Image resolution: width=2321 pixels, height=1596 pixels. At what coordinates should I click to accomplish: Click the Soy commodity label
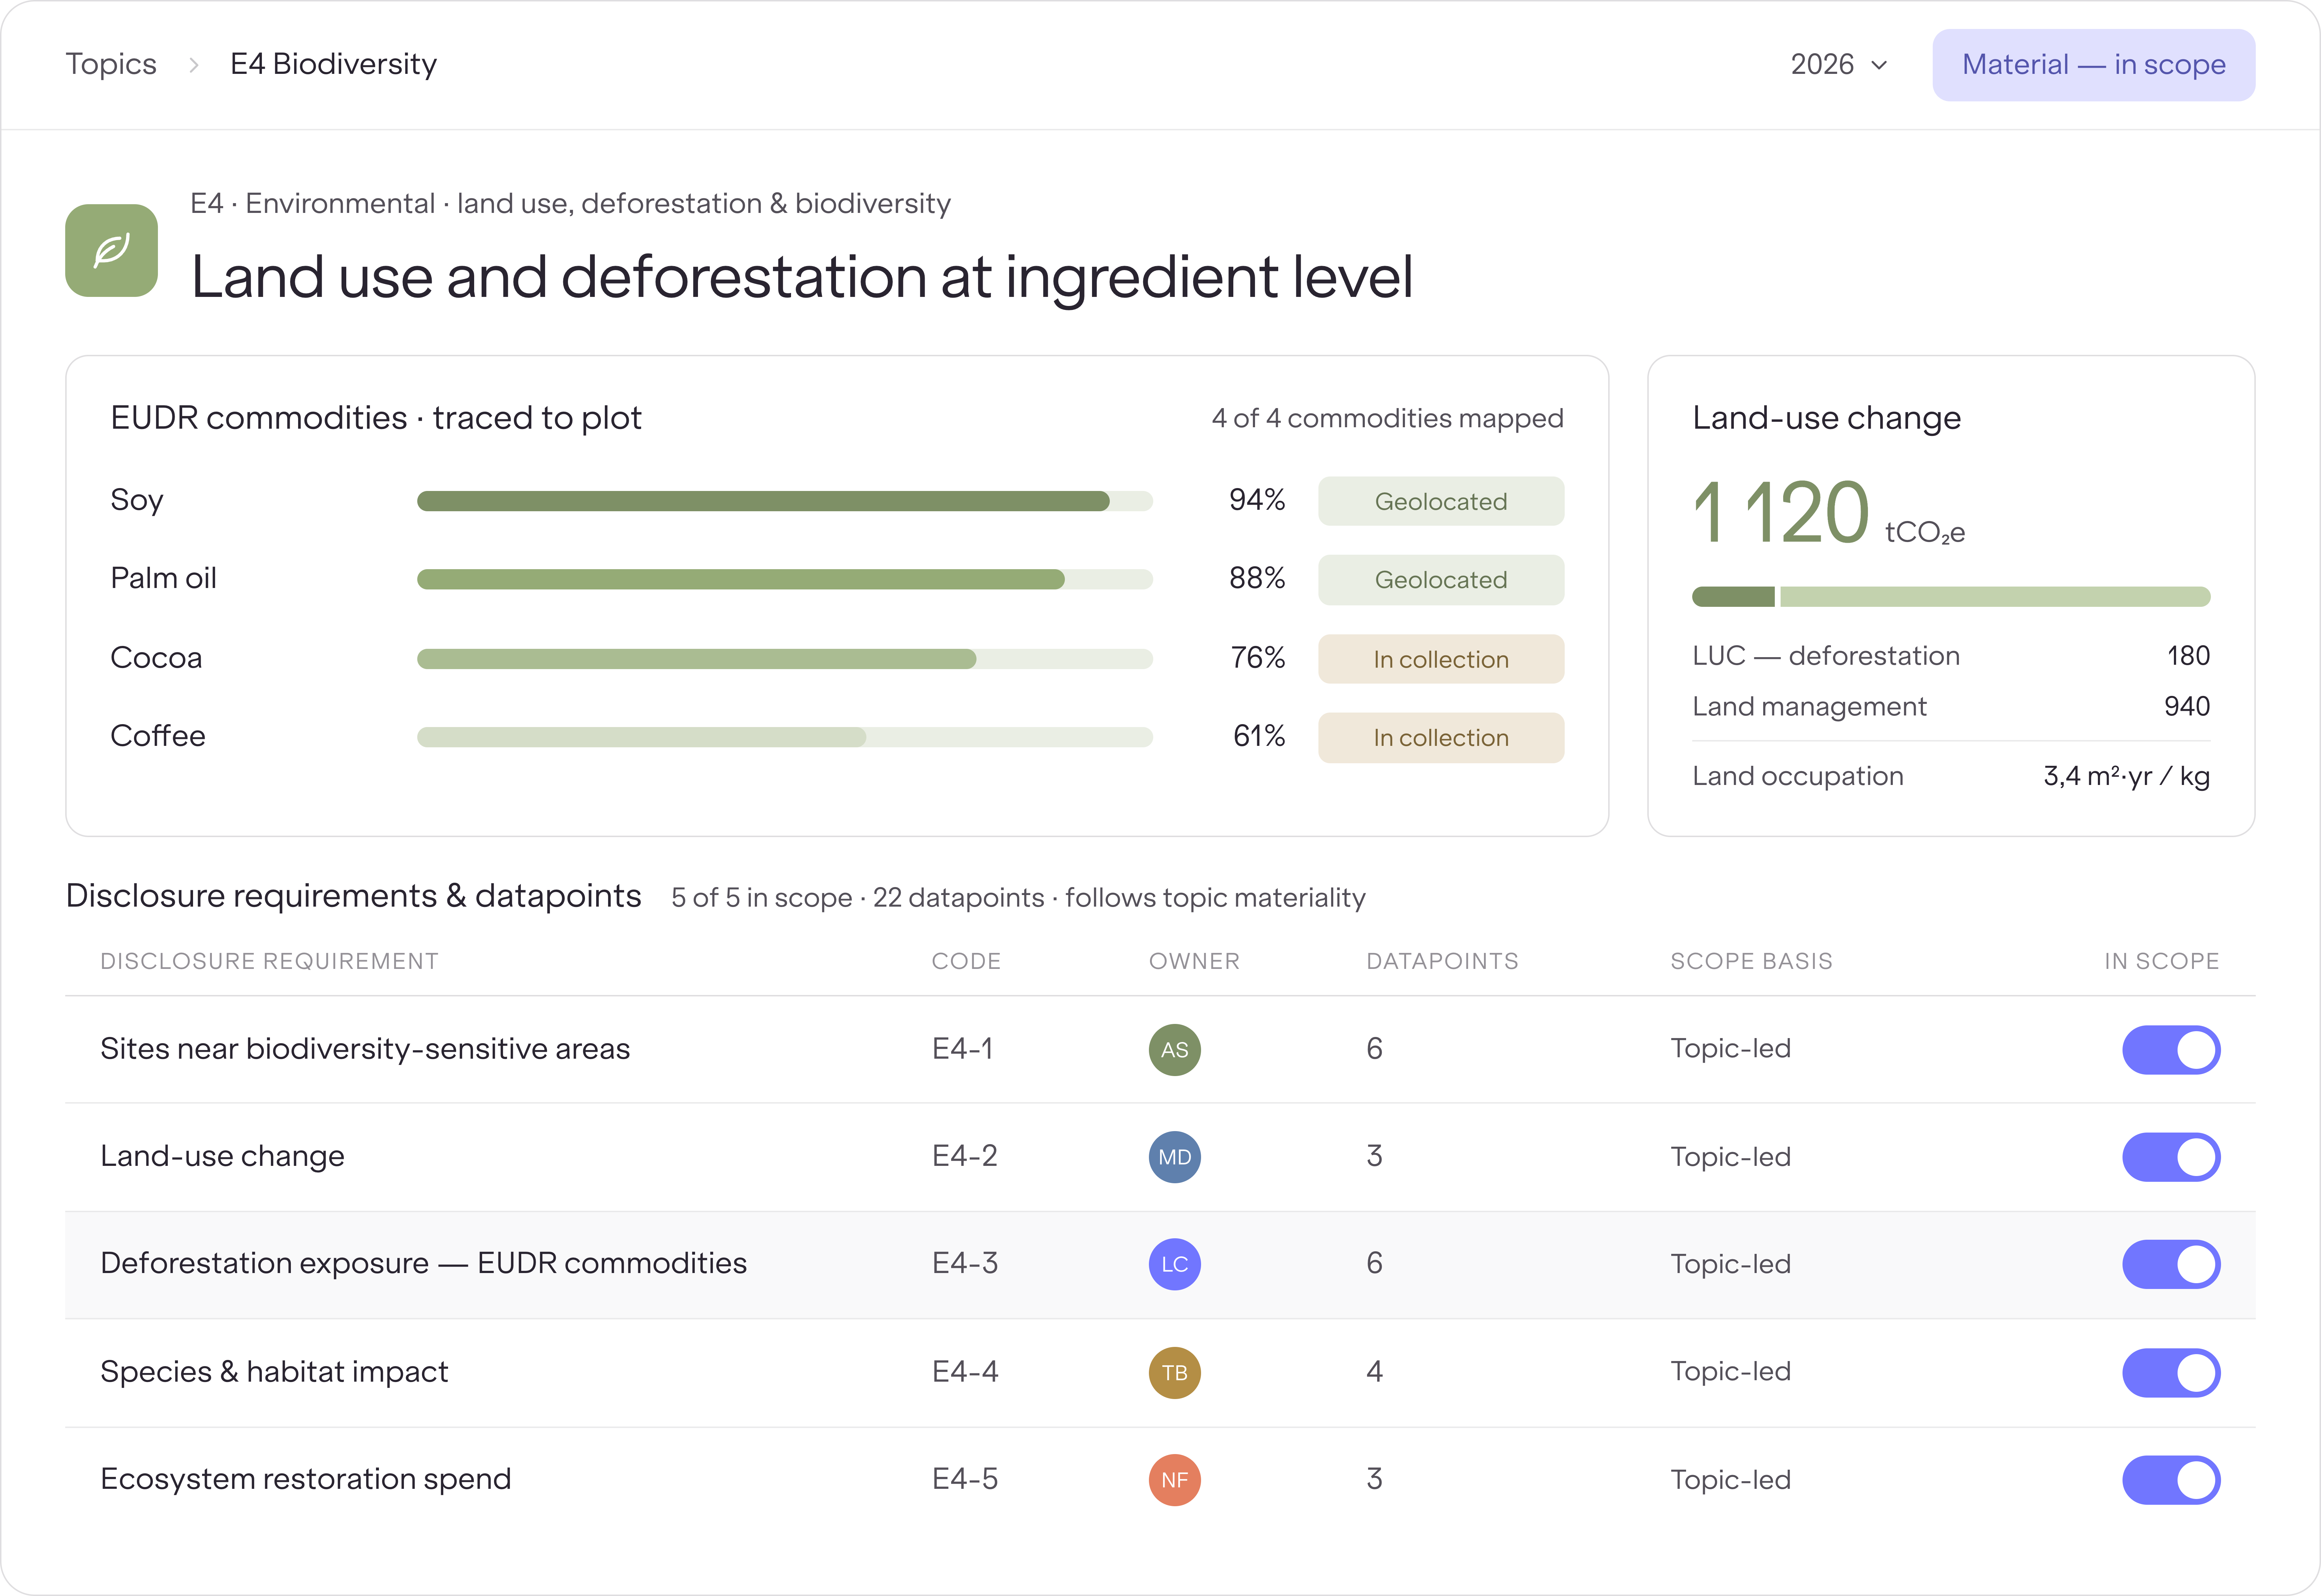[x=137, y=500]
